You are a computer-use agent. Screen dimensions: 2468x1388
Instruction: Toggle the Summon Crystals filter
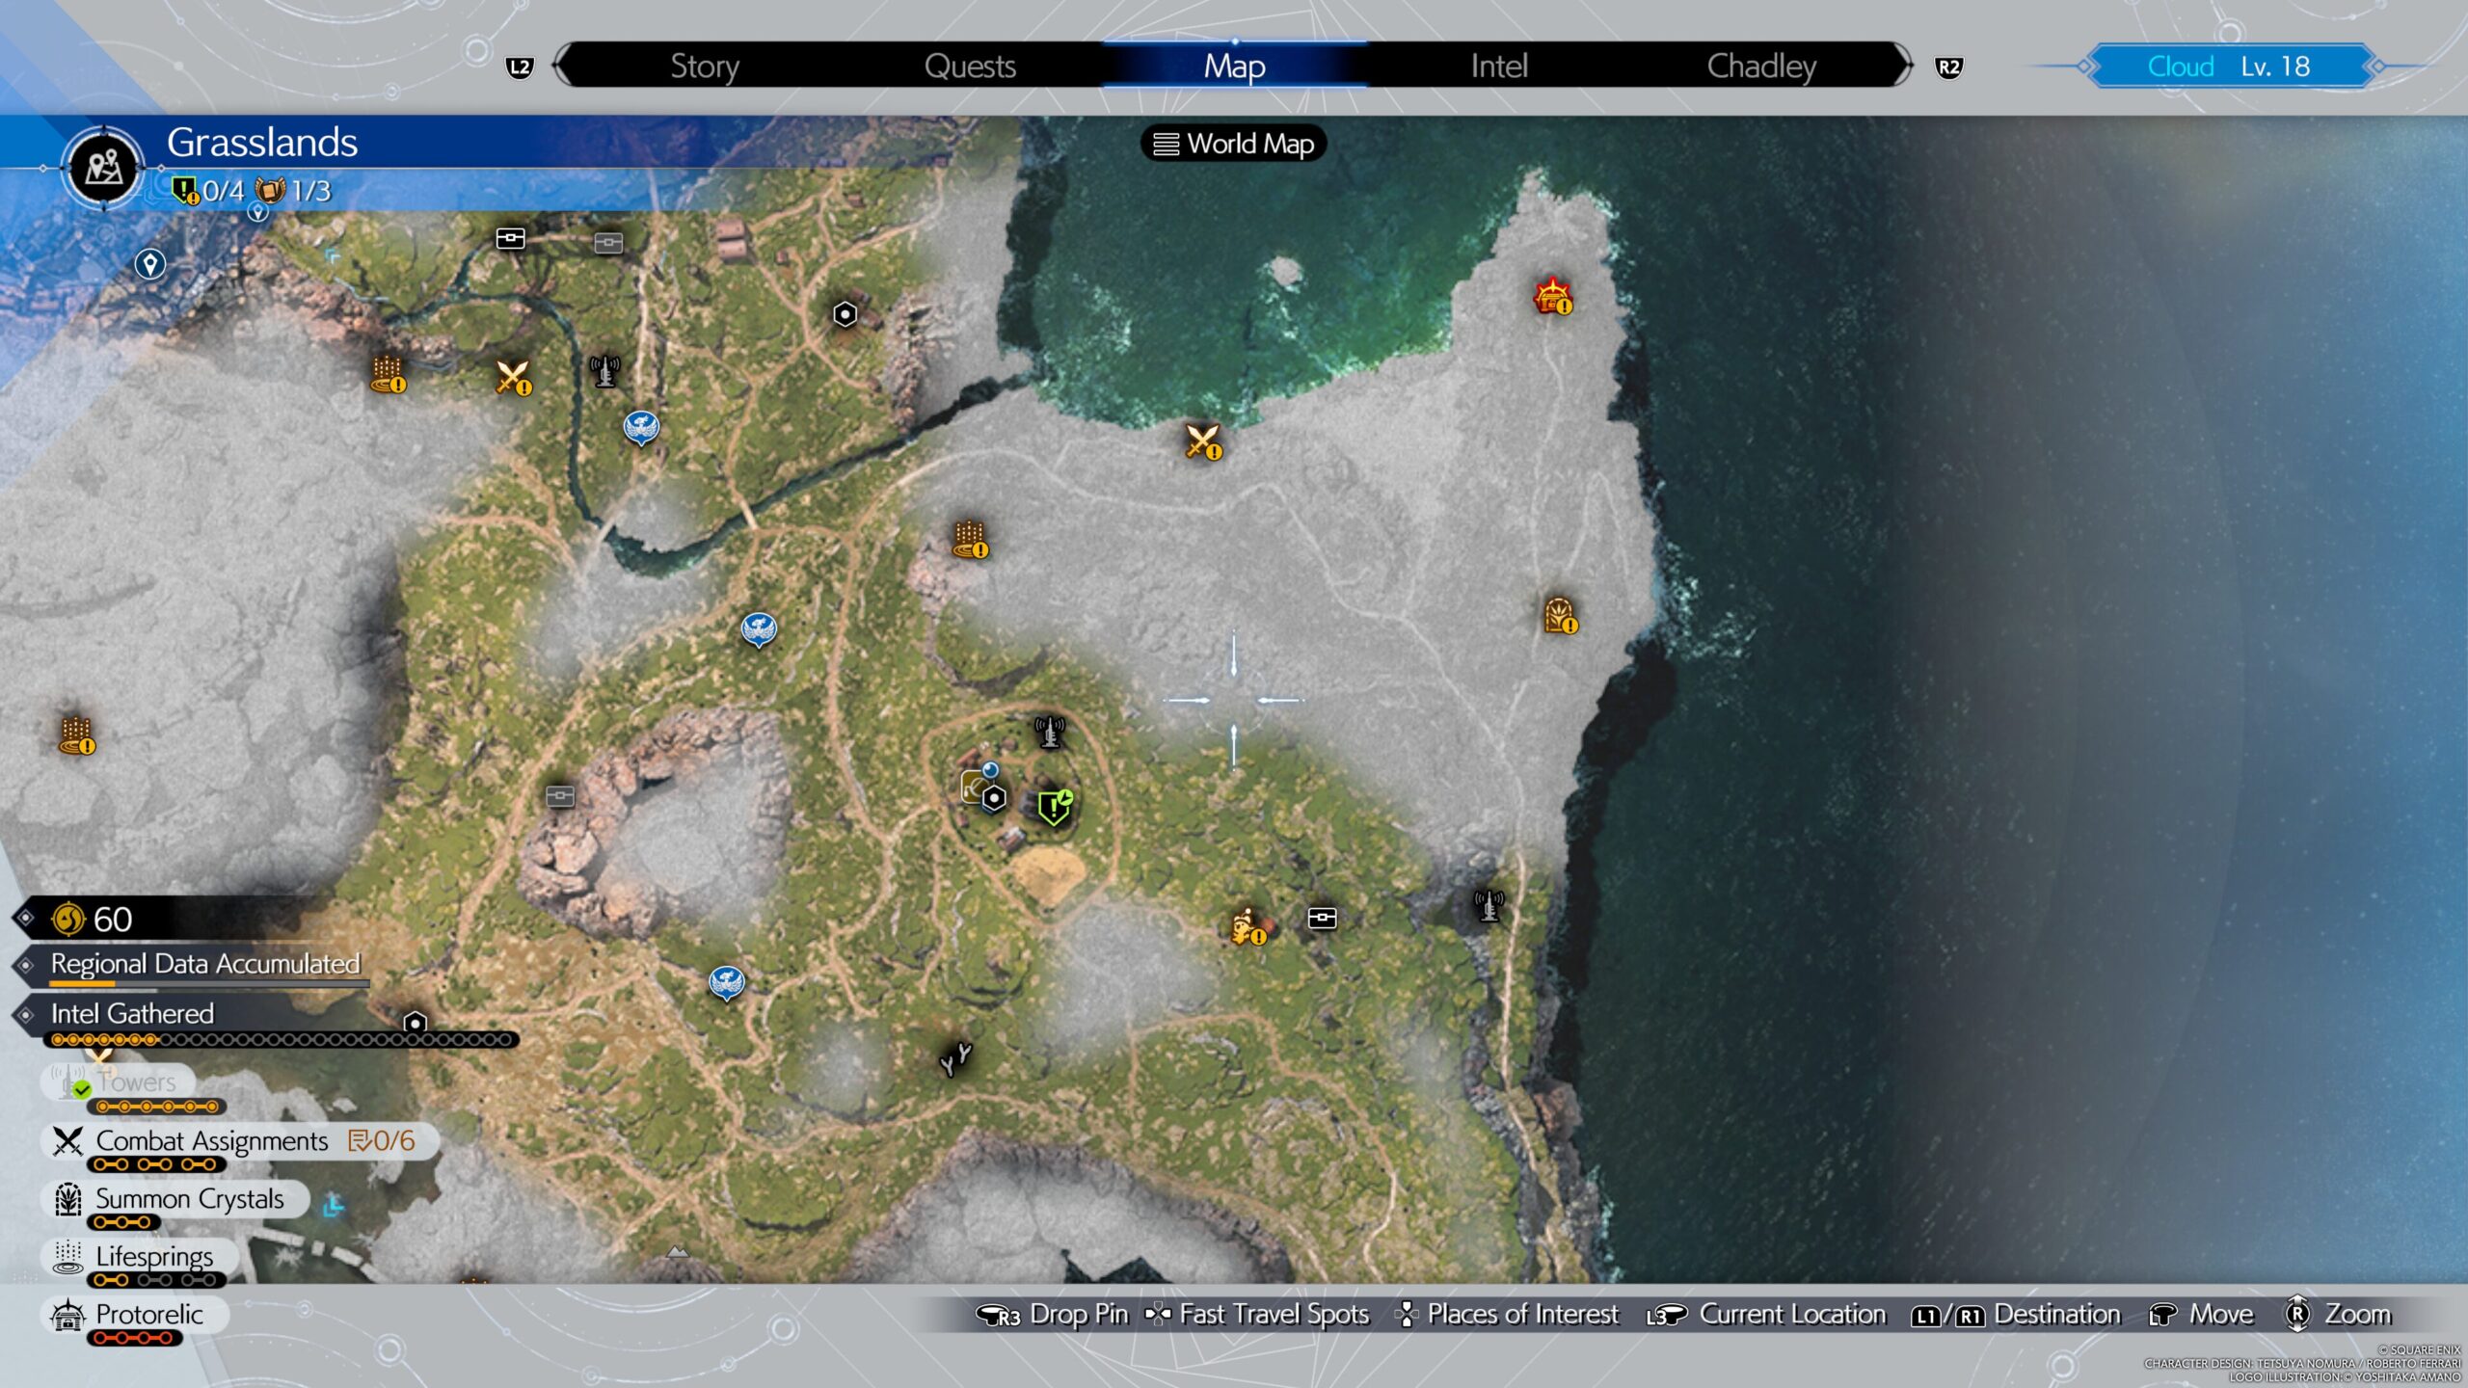click(174, 1199)
